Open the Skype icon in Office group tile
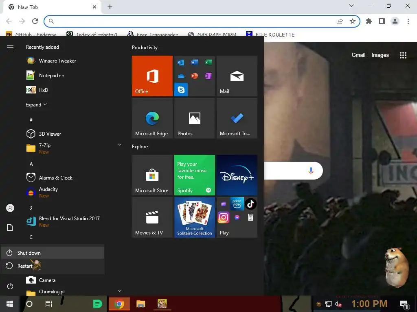Viewport: 417px width, 312px height. (181, 89)
